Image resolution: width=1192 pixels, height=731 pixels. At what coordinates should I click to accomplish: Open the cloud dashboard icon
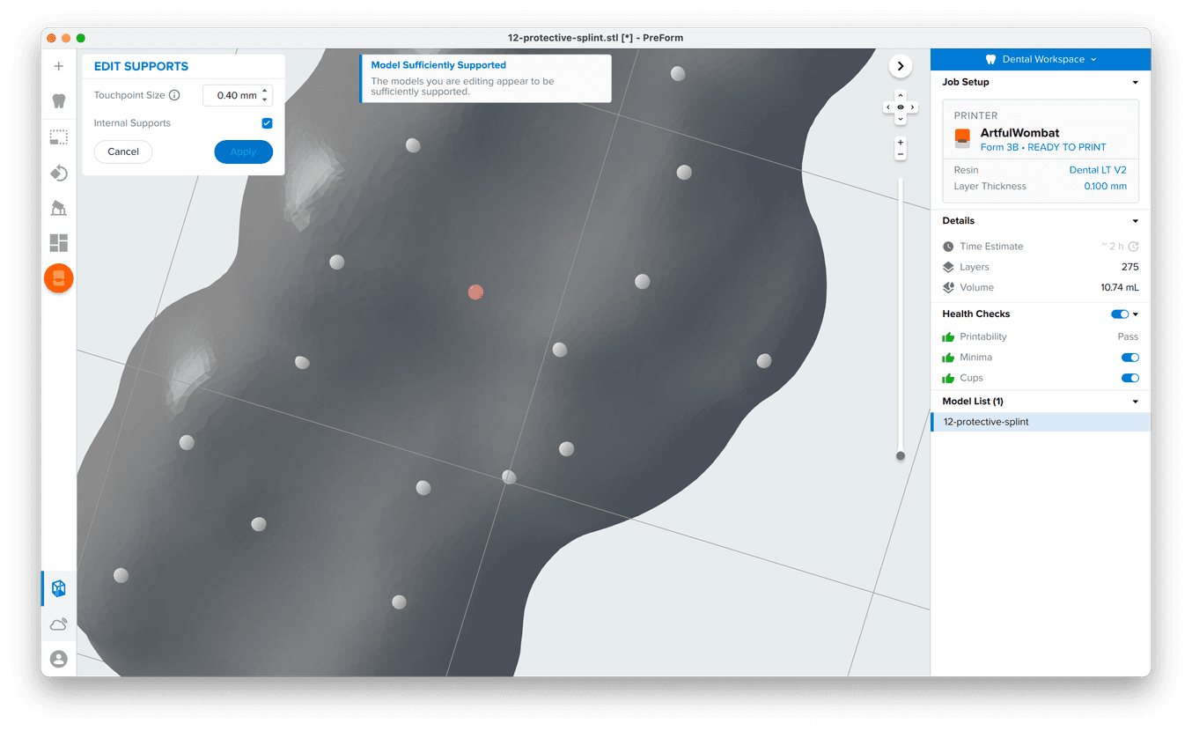click(x=59, y=624)
